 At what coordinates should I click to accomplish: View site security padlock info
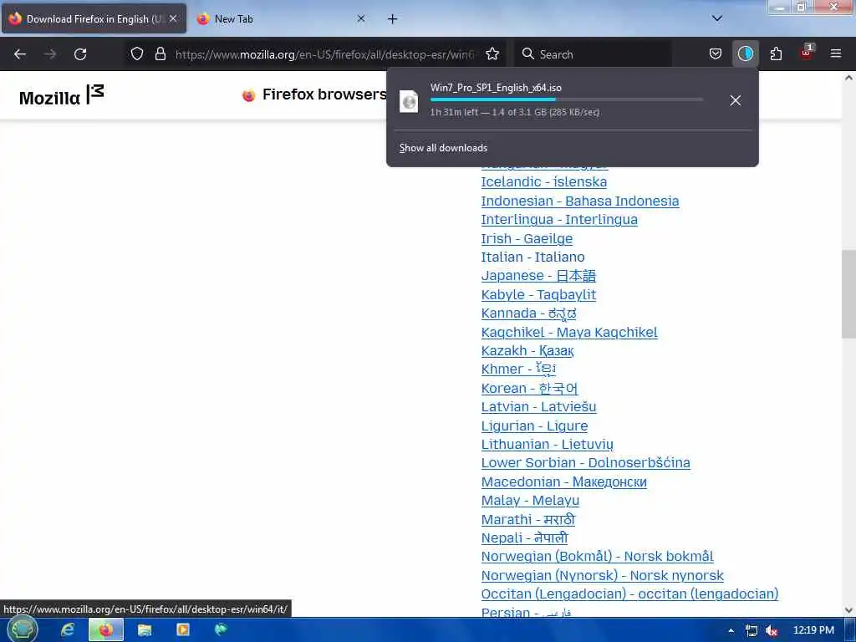(160, 53)
